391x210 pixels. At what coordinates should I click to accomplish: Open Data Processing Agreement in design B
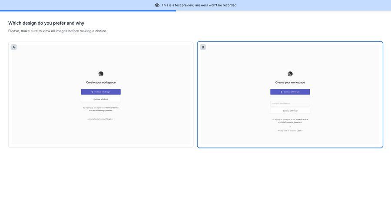point(292,122)
